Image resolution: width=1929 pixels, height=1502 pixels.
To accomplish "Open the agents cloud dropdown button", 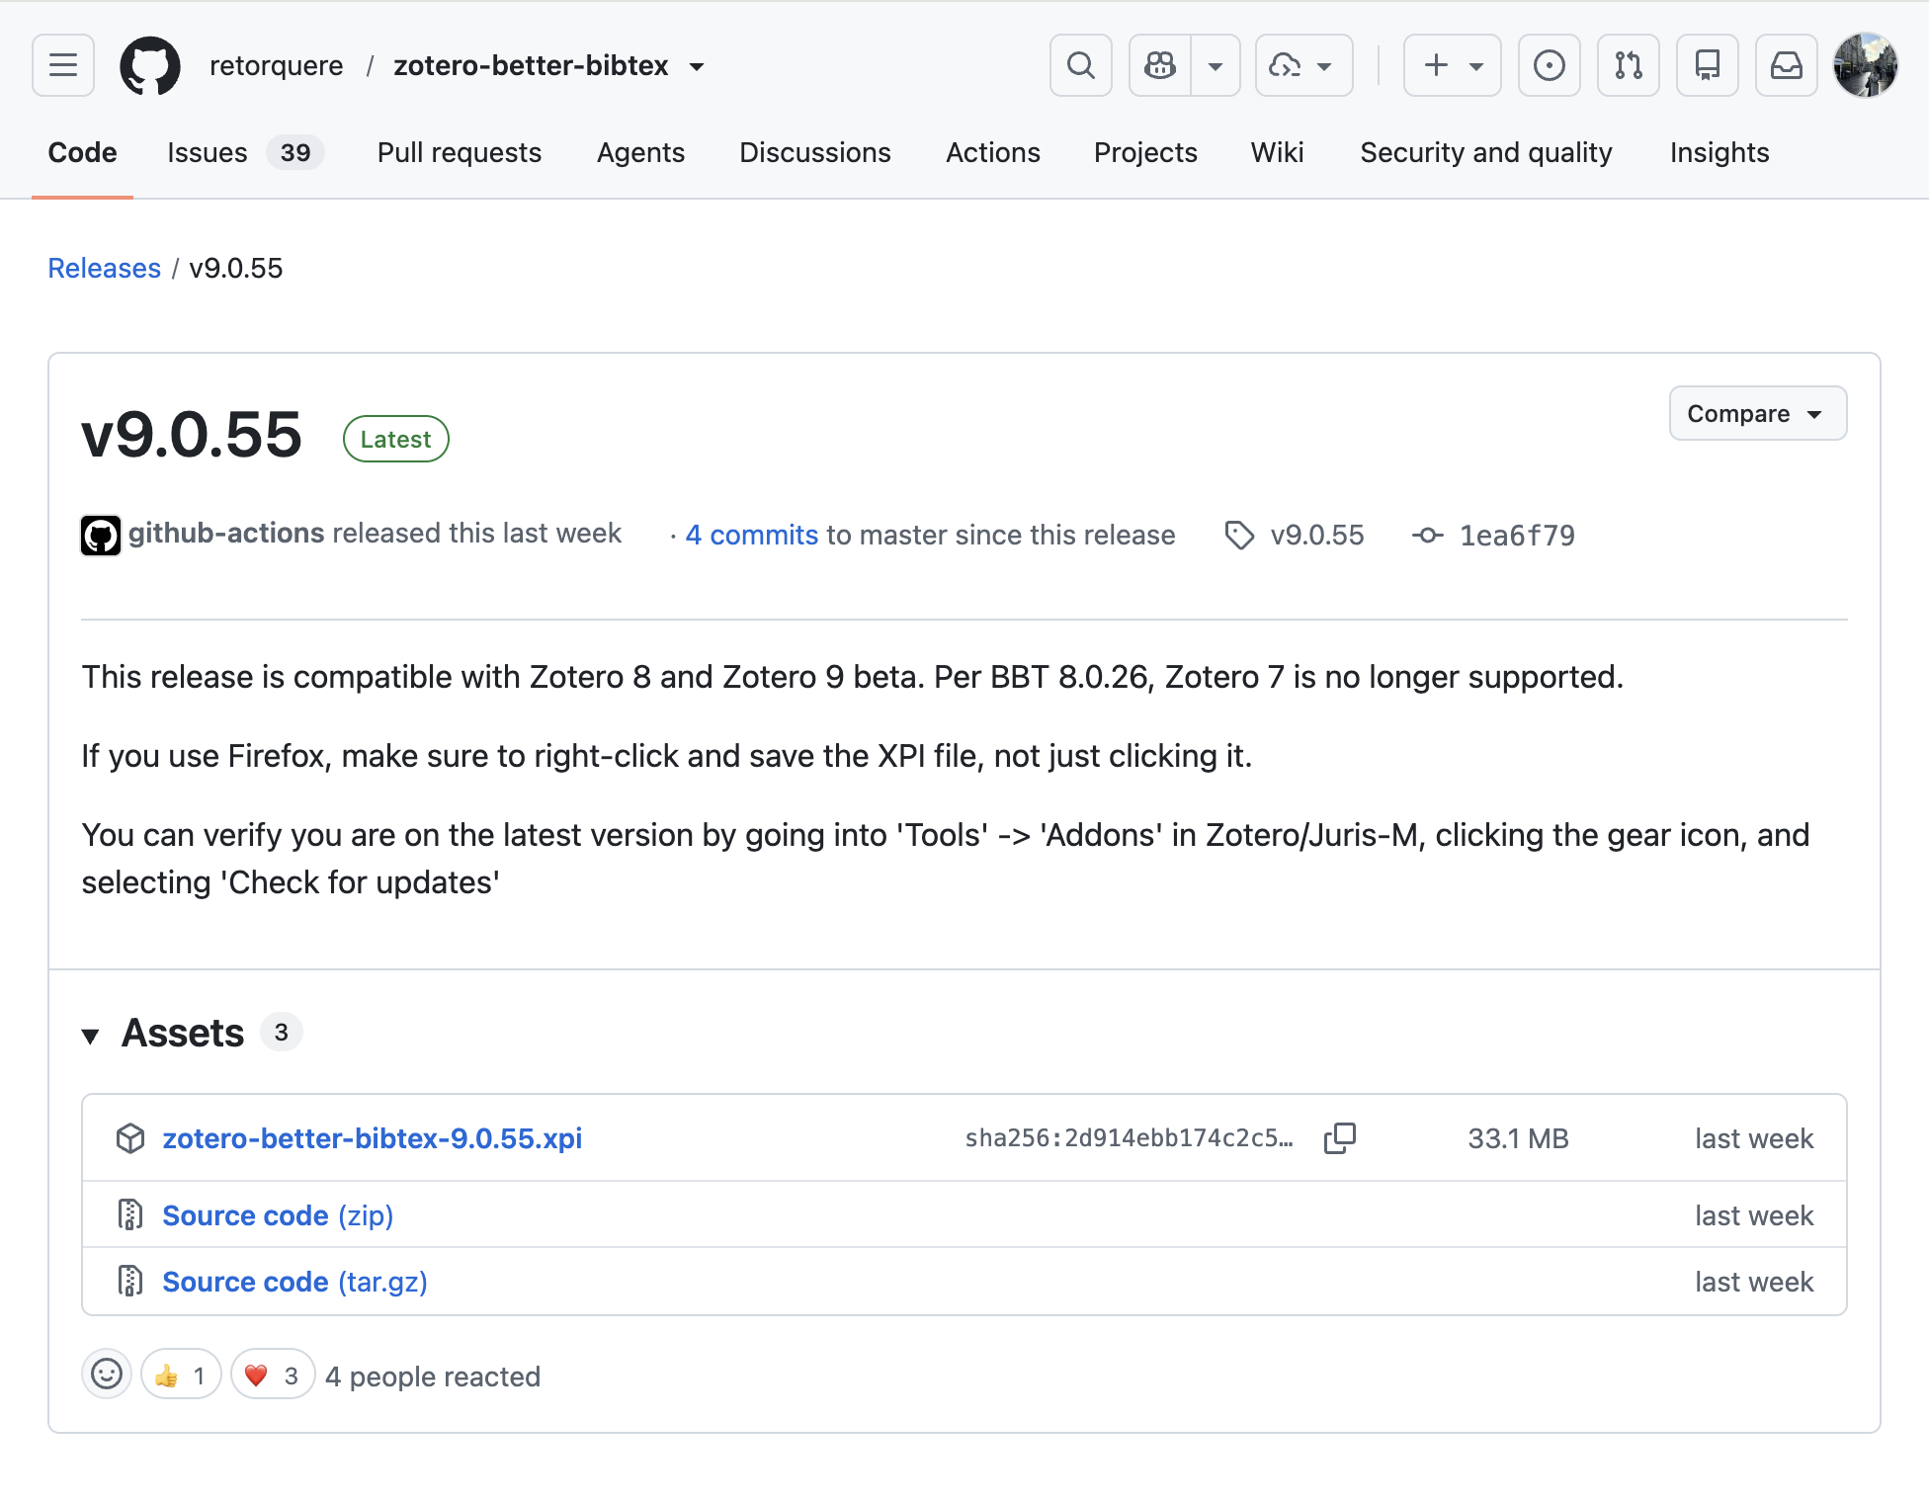I will coord(1303,65).
